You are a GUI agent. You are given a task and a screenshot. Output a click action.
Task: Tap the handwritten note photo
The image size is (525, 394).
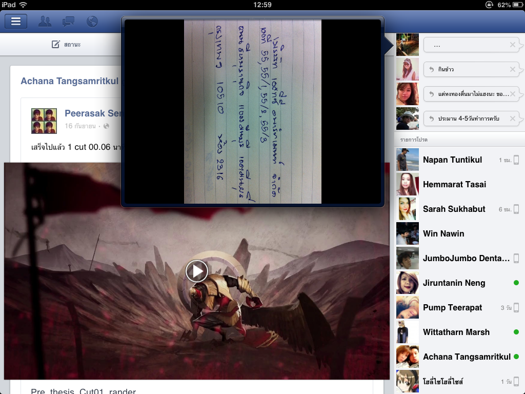tap(252, 111)
